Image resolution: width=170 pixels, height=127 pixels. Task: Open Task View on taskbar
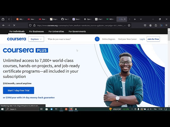[x=41, y=109]
